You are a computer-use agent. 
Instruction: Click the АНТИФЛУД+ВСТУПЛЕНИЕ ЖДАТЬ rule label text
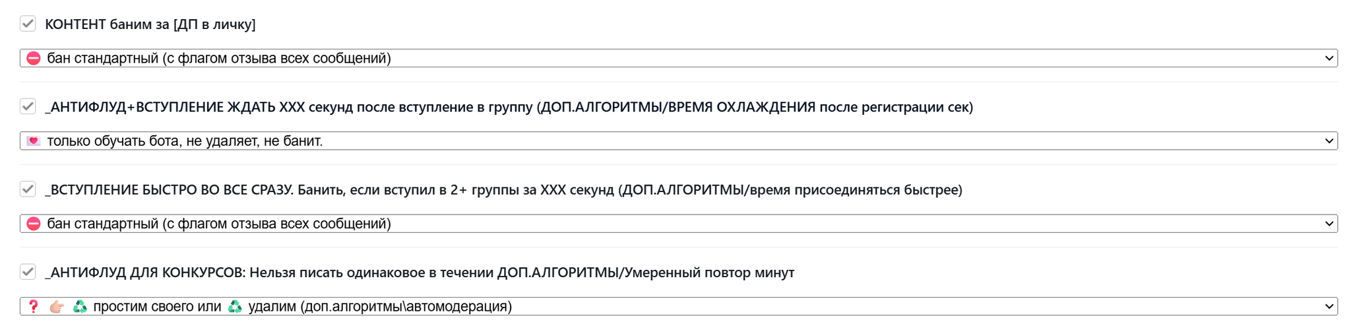coord(509,107)
